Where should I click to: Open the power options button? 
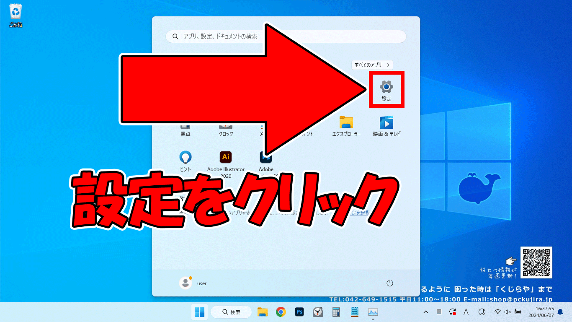[x=390, y=283]
